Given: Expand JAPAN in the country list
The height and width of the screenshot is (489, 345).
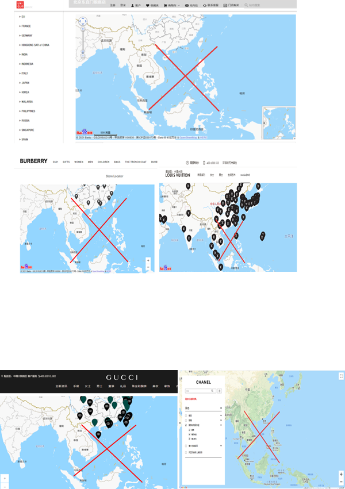Looking at the screenshot, I should click(x=24, y=83).
